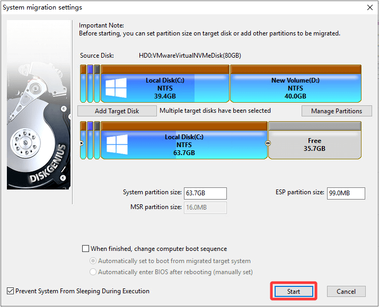Viewport: 379px width, 307px height.
Task: Select Automatically set to boot from migrated system
Action: pos(93,261)
